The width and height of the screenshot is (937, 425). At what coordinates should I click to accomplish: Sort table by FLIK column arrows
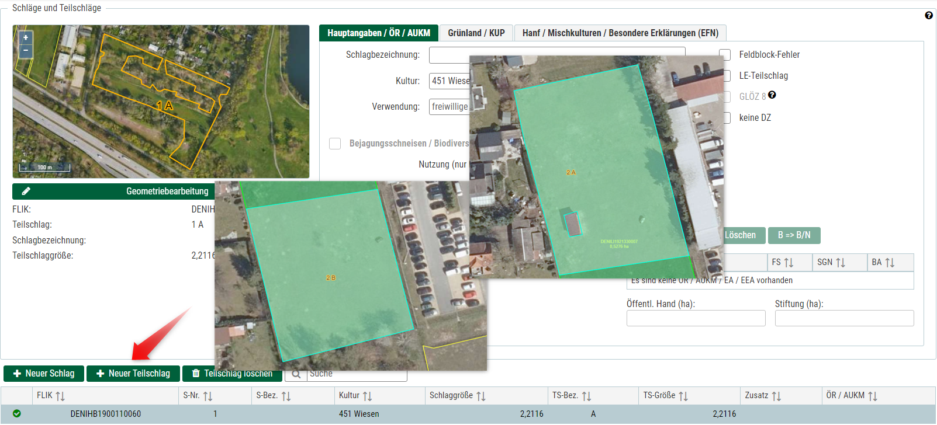(x=60, y=396)
